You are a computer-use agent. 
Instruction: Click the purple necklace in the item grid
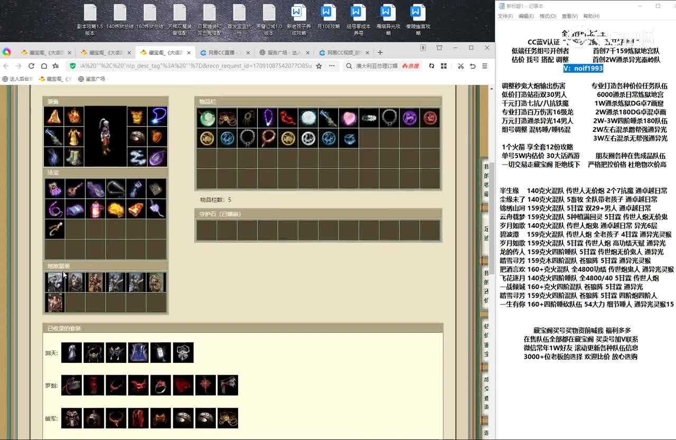pyautogui.click(x=268, y=118)
